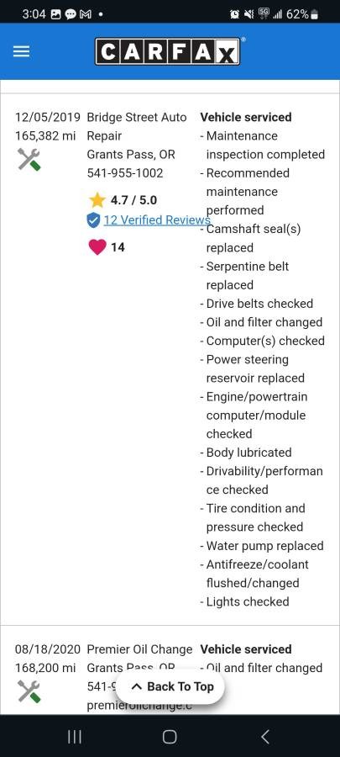Tap the wrench service icon for 12/05/2019

tap(29, 159)
